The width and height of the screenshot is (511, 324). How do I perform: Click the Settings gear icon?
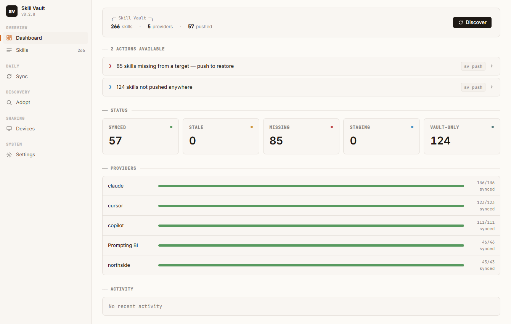tap(9, 155)
